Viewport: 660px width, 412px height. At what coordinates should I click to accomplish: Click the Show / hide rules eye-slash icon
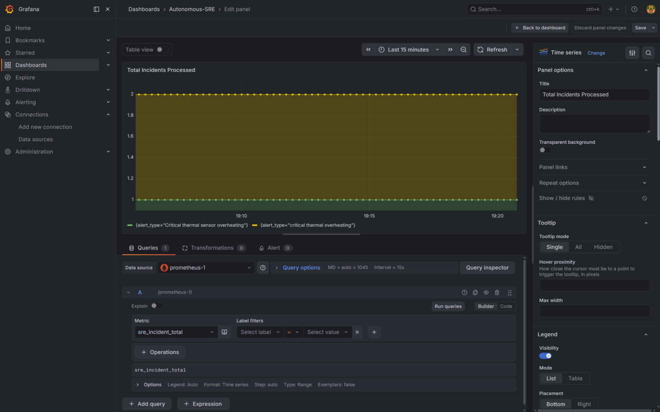click(591, 198)
